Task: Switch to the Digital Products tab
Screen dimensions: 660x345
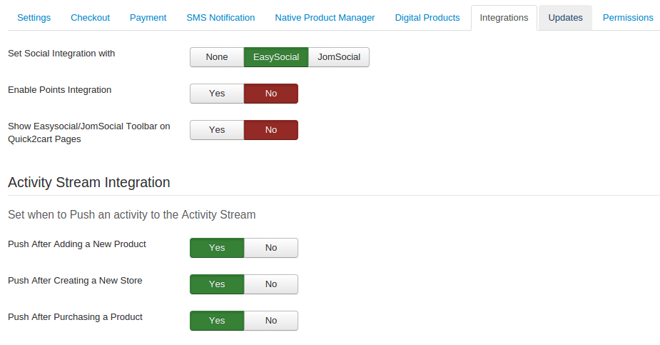Action: 427,18
